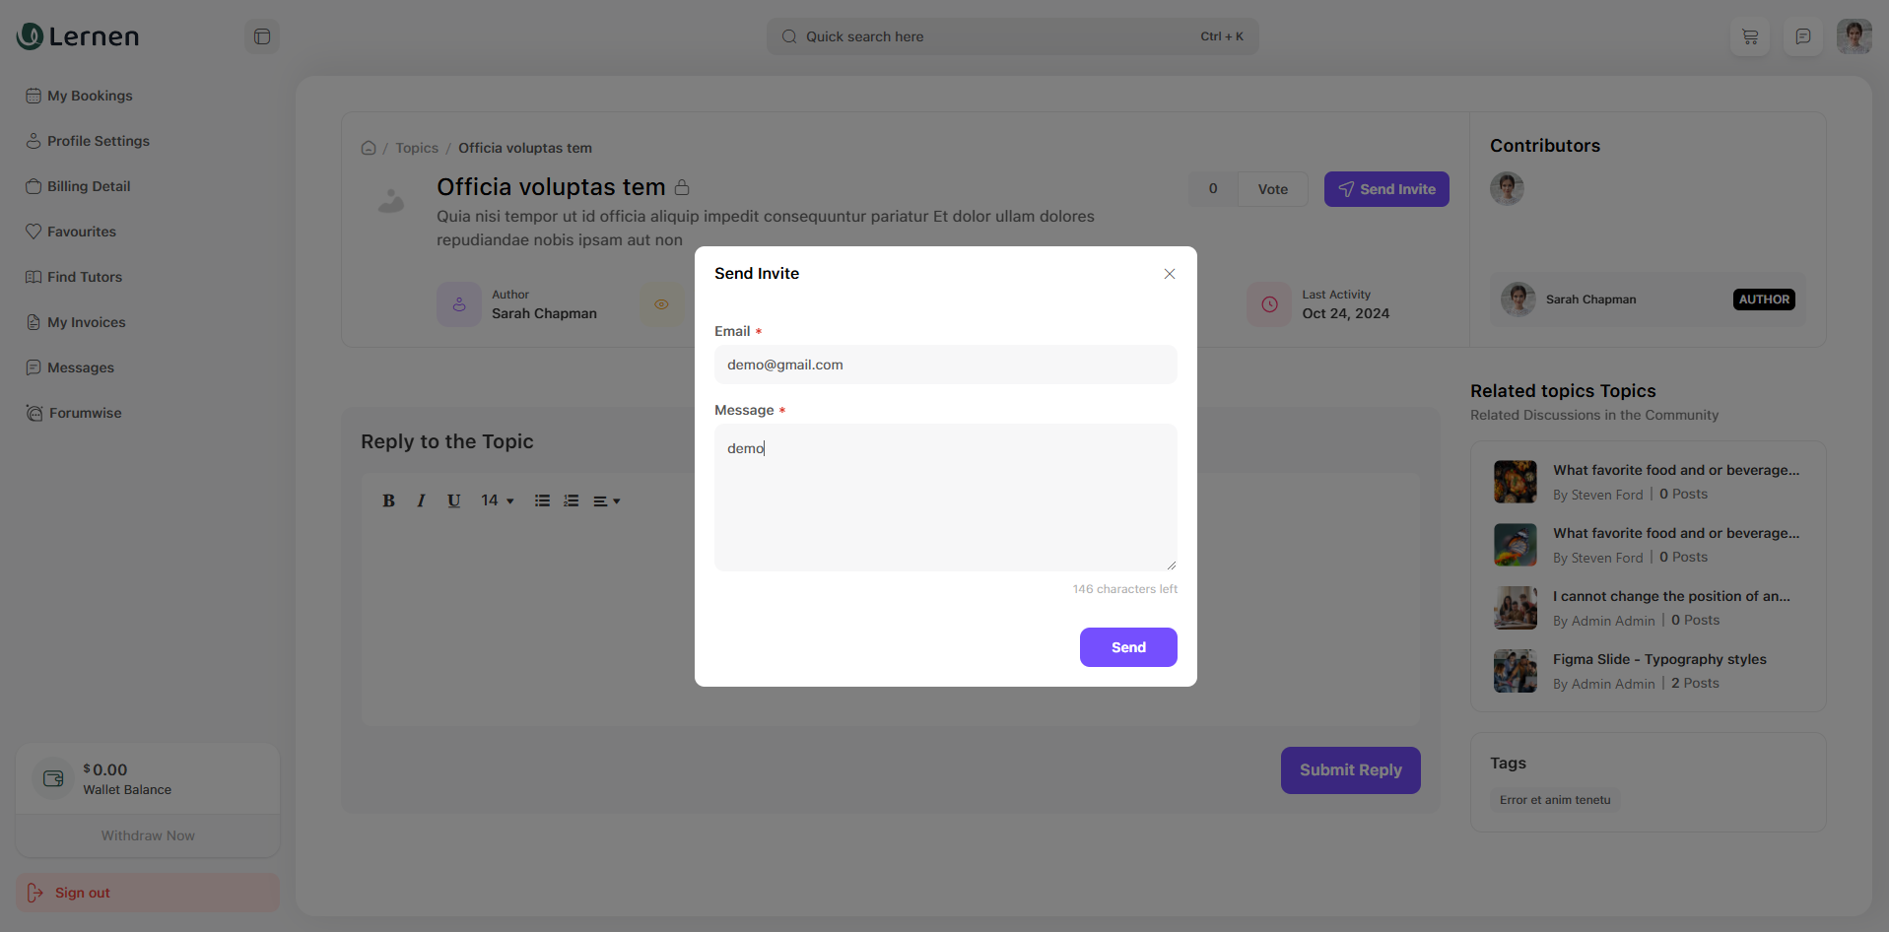This screenshot has height=932, width=1889.
Task: Click into the Message textarea
Action: [x=945, y=498]
